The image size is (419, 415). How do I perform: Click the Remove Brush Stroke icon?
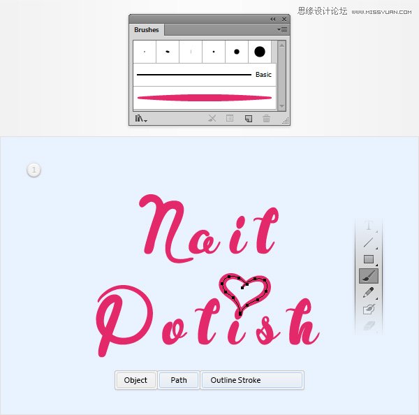pyautogui.click(x=212, y=119)
